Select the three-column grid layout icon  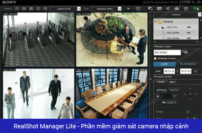point(24,9)
